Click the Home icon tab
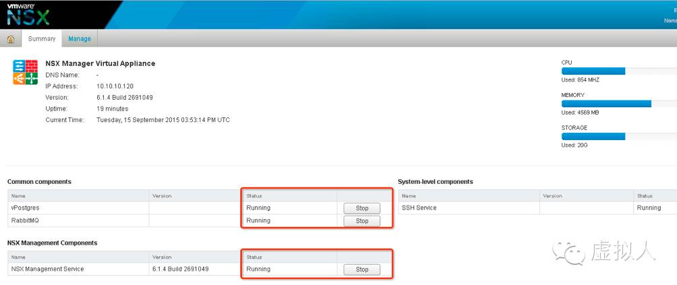The image size is (677, 285). pos(11,39)
